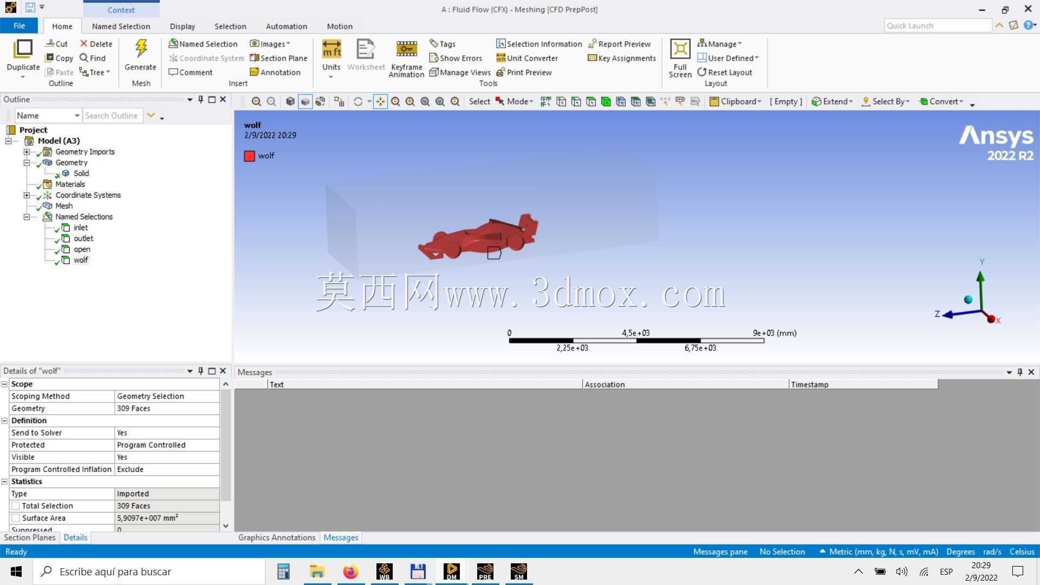Collapse the Model (A3) tree node
The height and width of the screenshot is (585, 1040).
9,141
